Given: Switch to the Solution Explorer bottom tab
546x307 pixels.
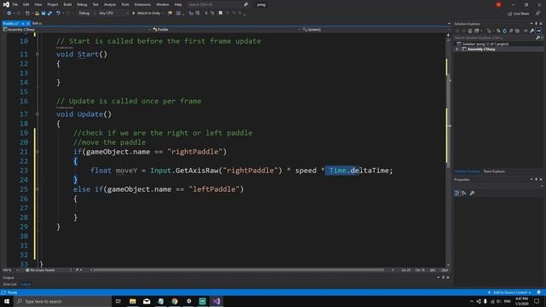Looking at the screenshot, I should [468, 171].
